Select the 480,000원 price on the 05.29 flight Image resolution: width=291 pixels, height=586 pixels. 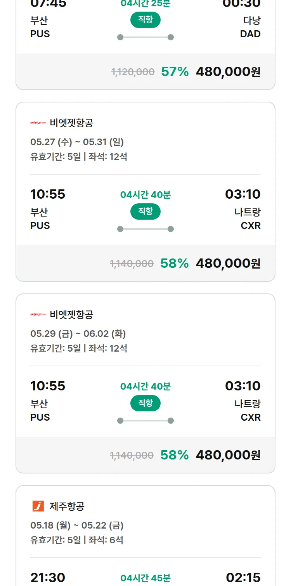coord(228,455)
